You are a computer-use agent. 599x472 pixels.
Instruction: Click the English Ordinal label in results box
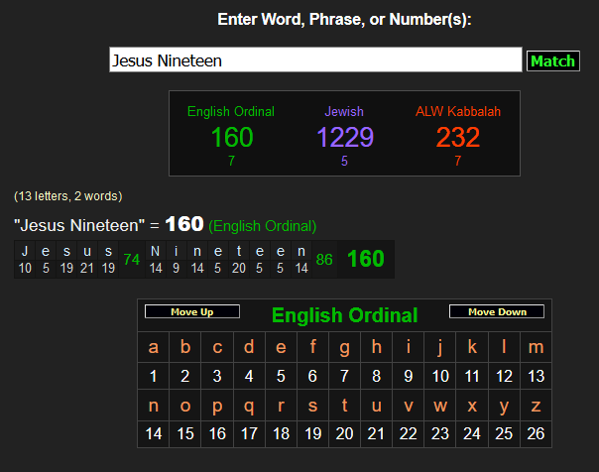point(231,112)
